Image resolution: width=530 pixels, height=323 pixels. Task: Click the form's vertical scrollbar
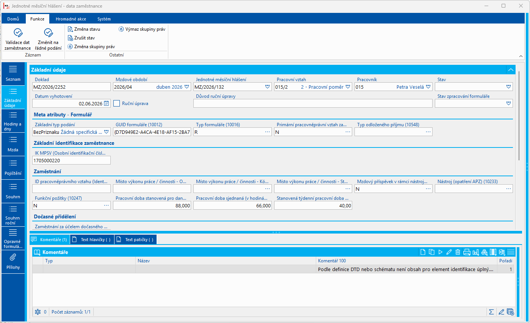(520, 116)
